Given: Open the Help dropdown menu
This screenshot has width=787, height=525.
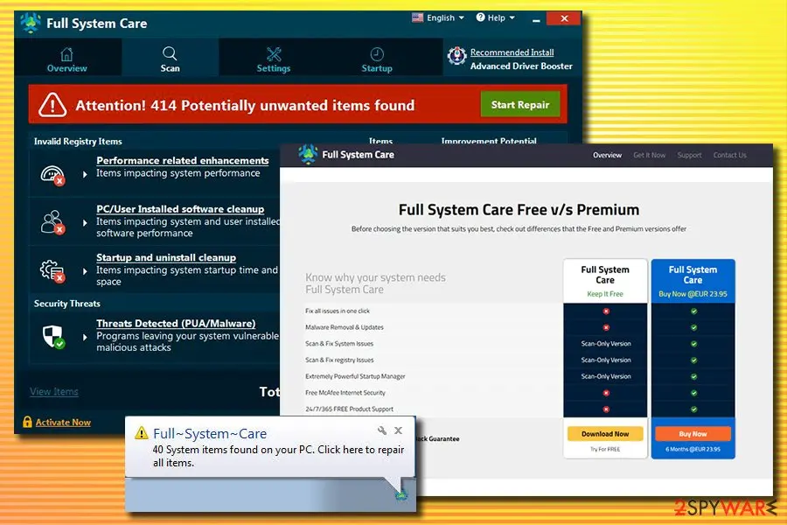Looking at the screenshot, I should point(496,17).
